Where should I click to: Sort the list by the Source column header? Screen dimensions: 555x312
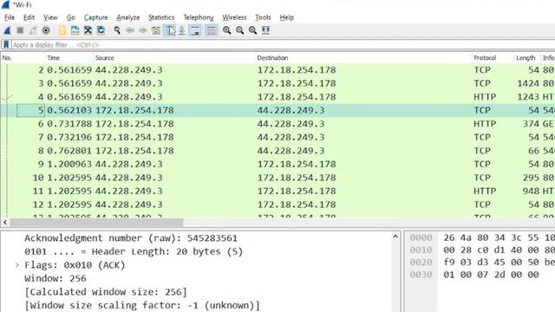173,58
